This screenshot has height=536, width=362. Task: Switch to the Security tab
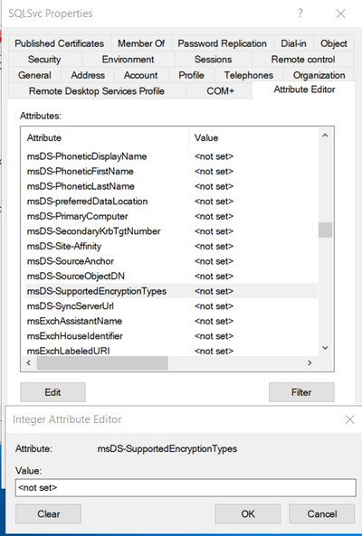[x=44, y=59]
